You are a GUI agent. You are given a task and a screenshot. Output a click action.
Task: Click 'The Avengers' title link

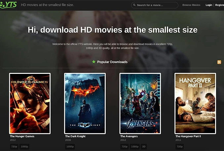pyautogui.click(x=129, y=136)
